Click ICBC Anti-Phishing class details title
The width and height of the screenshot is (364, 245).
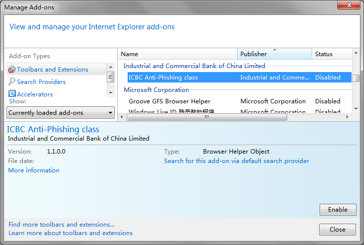[53, 129]
